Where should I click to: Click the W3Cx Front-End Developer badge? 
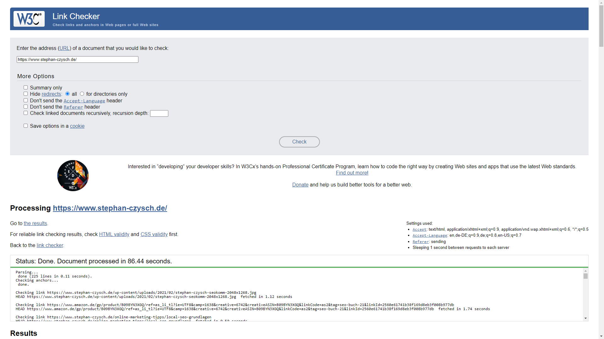point(73,176)
